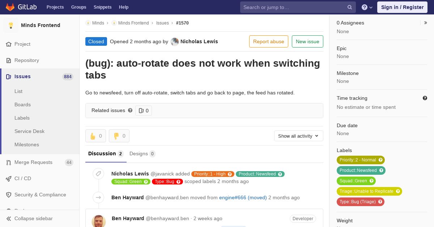Open Nicholas Lewis author profile link
434x227 pixels.
point(199,41)
